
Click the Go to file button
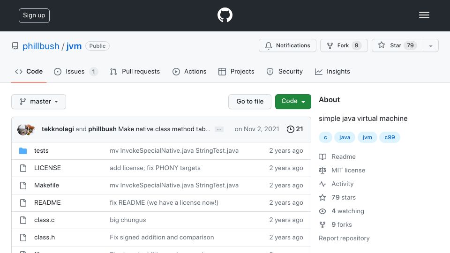point(250,102)
